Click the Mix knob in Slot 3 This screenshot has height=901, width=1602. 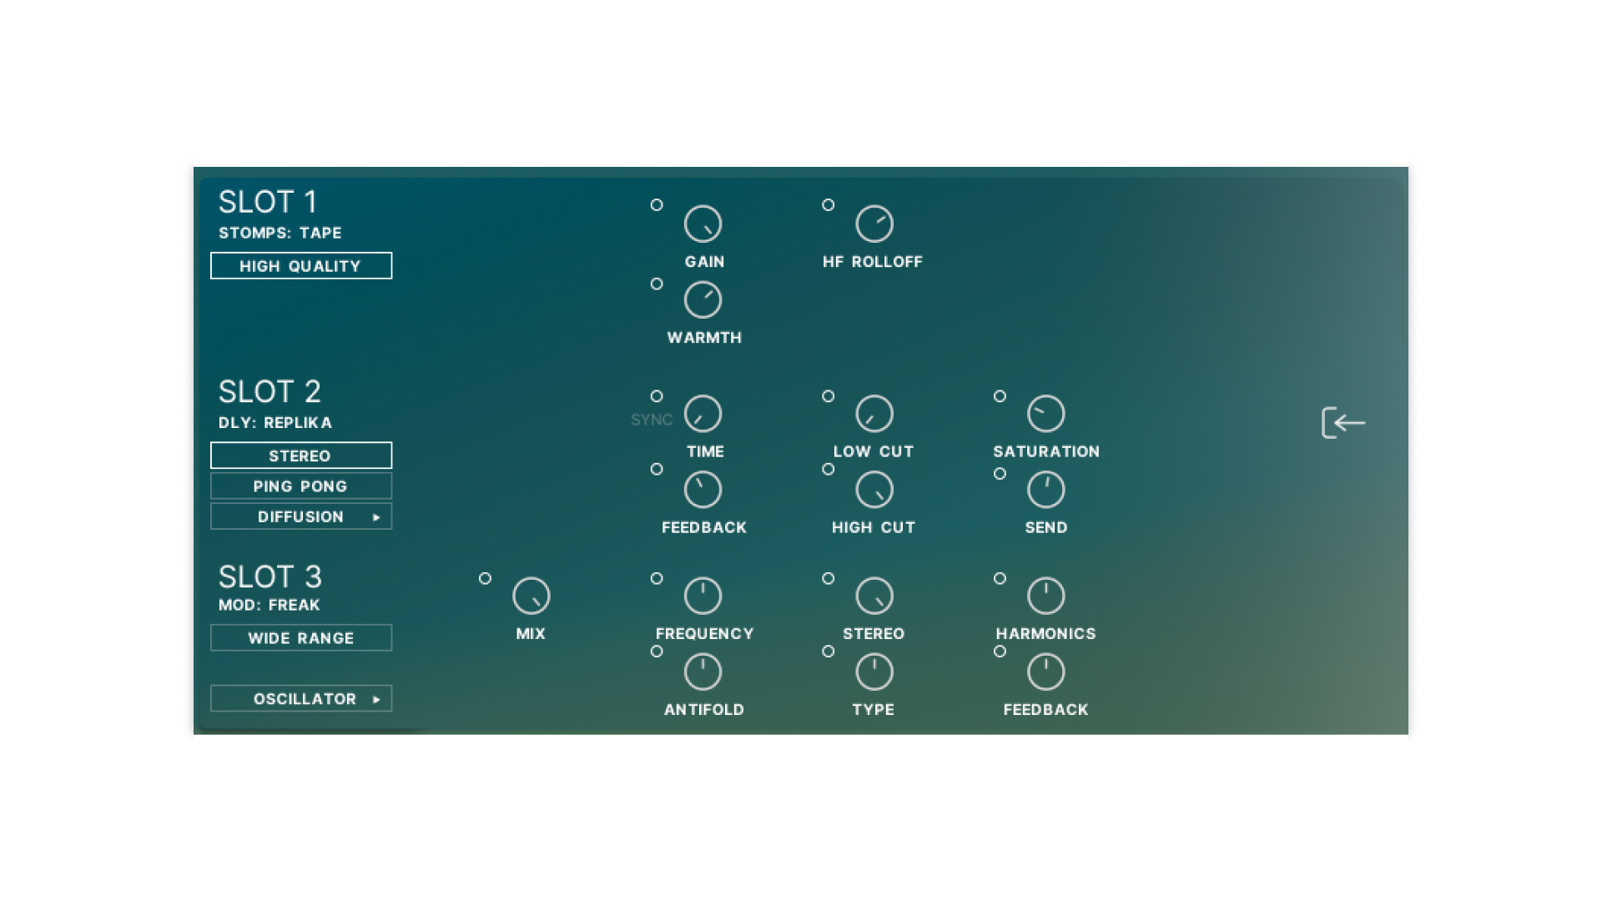pos(531,596)
